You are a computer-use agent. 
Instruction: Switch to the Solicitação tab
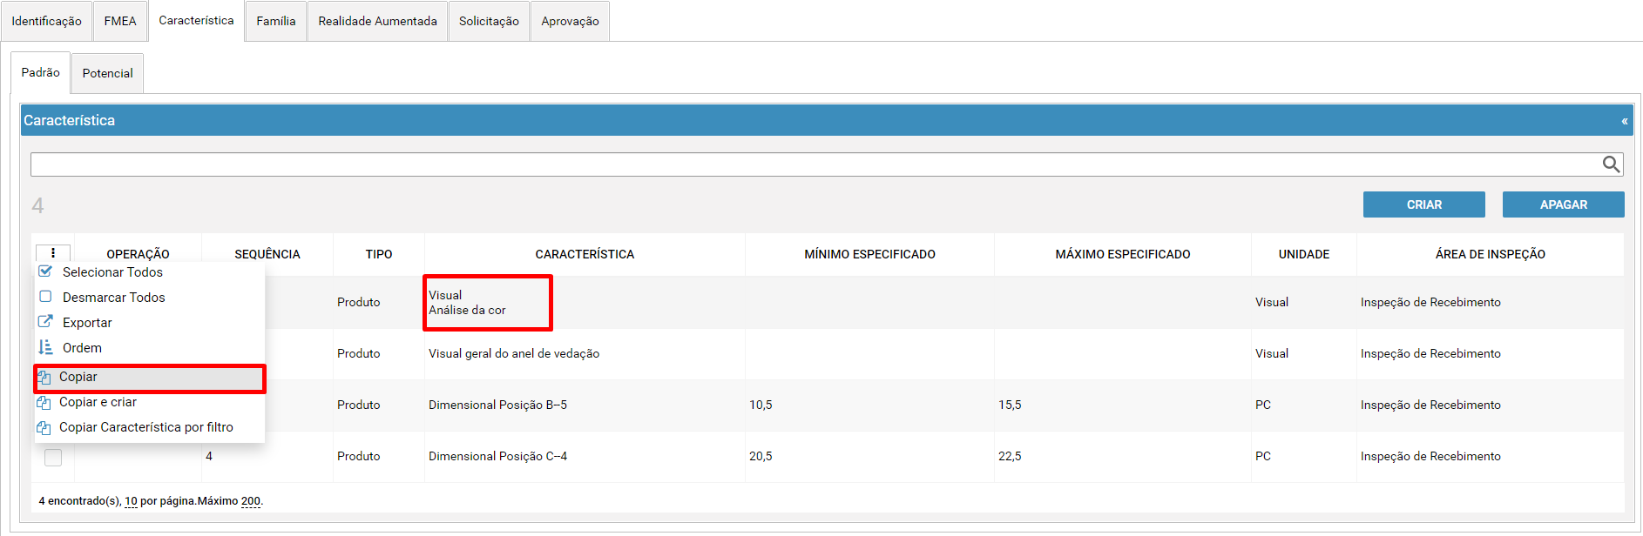click(489, 21)
